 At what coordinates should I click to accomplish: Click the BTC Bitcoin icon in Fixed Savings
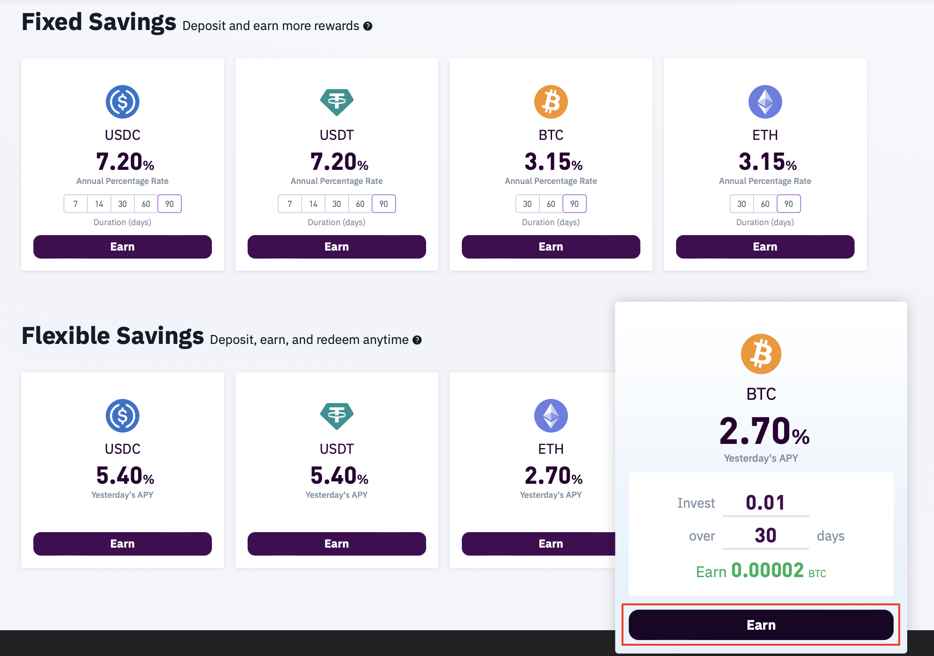(551, 102)
